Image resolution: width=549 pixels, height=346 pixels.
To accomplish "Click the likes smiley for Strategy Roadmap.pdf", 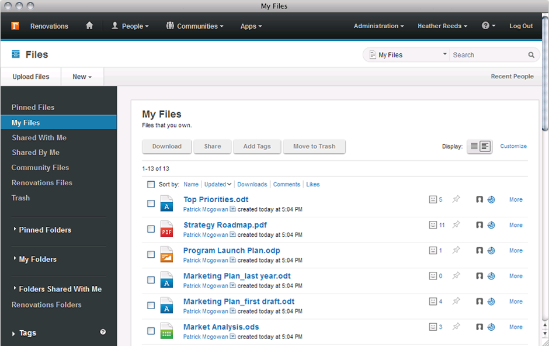I will click(433, 225).
